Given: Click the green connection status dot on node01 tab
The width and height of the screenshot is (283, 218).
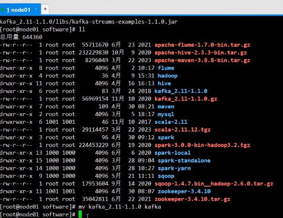Looking at the screenshot, I should pos(3,10).
